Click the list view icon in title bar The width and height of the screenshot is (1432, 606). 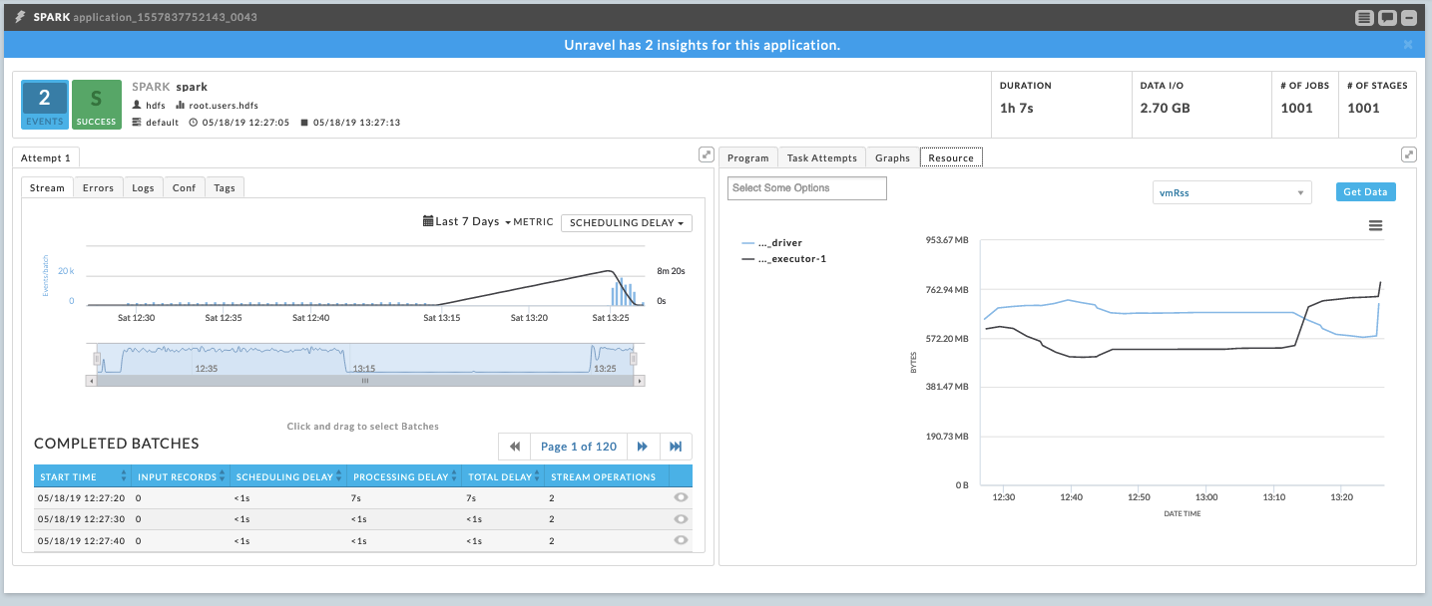[1364, 18]
